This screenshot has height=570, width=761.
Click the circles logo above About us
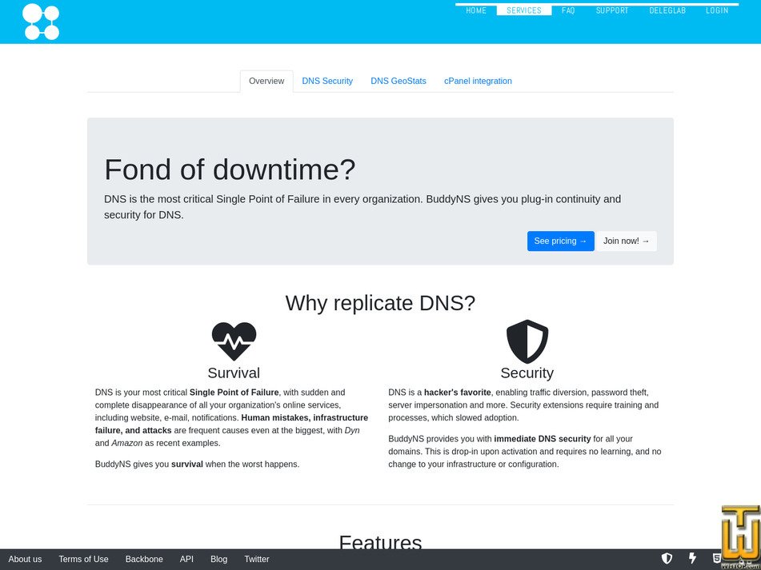(x=41, y=22)
